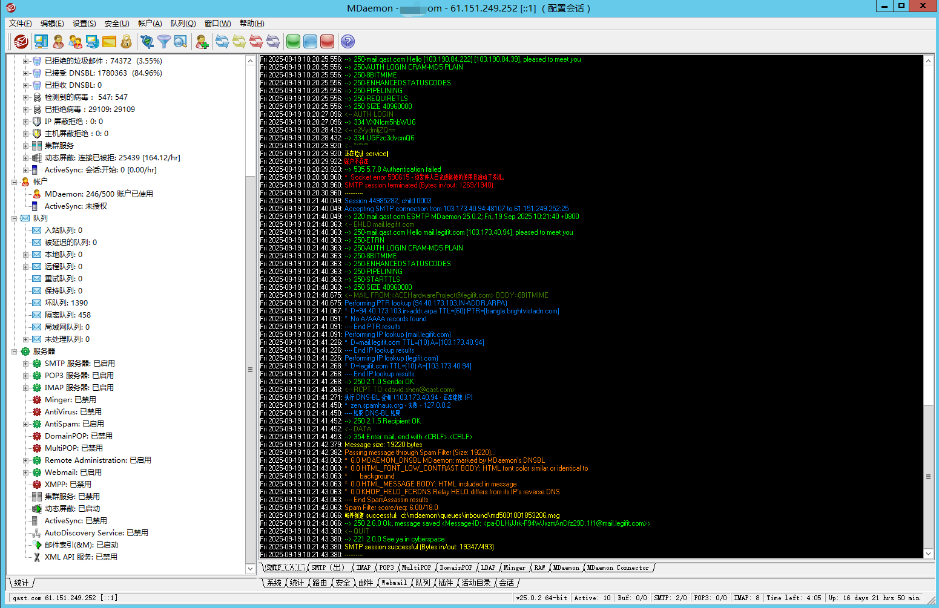Image resolution: width=939 pixels, height=608 pixels.
Task: Click the magnifier search toolbar icon
Action: [x=180, y=41]
